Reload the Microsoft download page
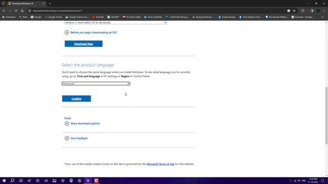 (x=16, y=11)
